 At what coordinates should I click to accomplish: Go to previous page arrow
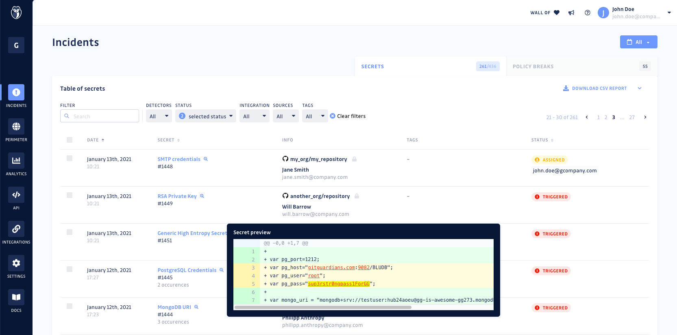(x=587, y=117)
